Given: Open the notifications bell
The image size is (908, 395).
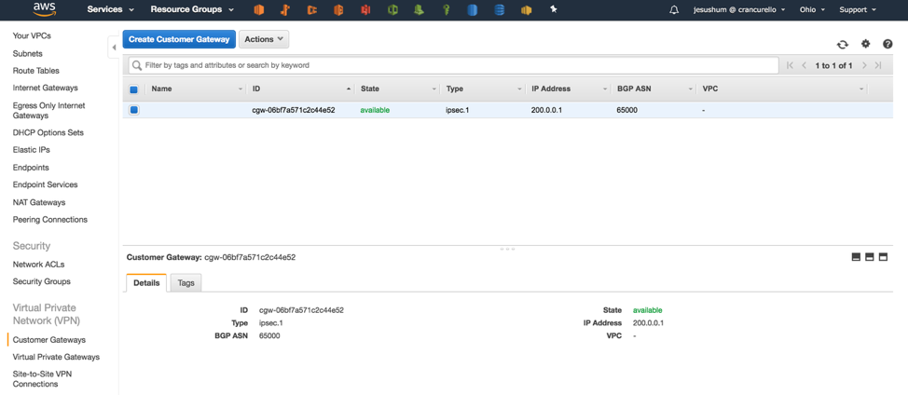Looking at the screenshot, I should (674, 10).
